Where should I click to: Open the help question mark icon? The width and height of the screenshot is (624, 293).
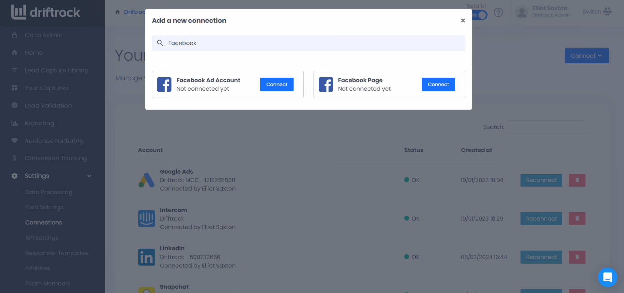click(x=498, y=12)
